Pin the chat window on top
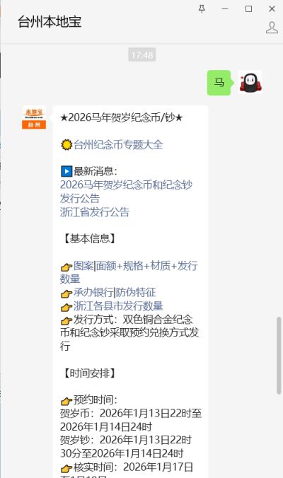 [202, 9]
